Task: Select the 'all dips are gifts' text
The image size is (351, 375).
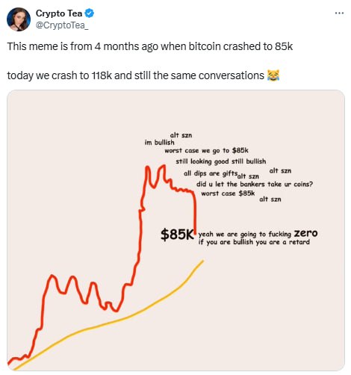Action: 211,173
